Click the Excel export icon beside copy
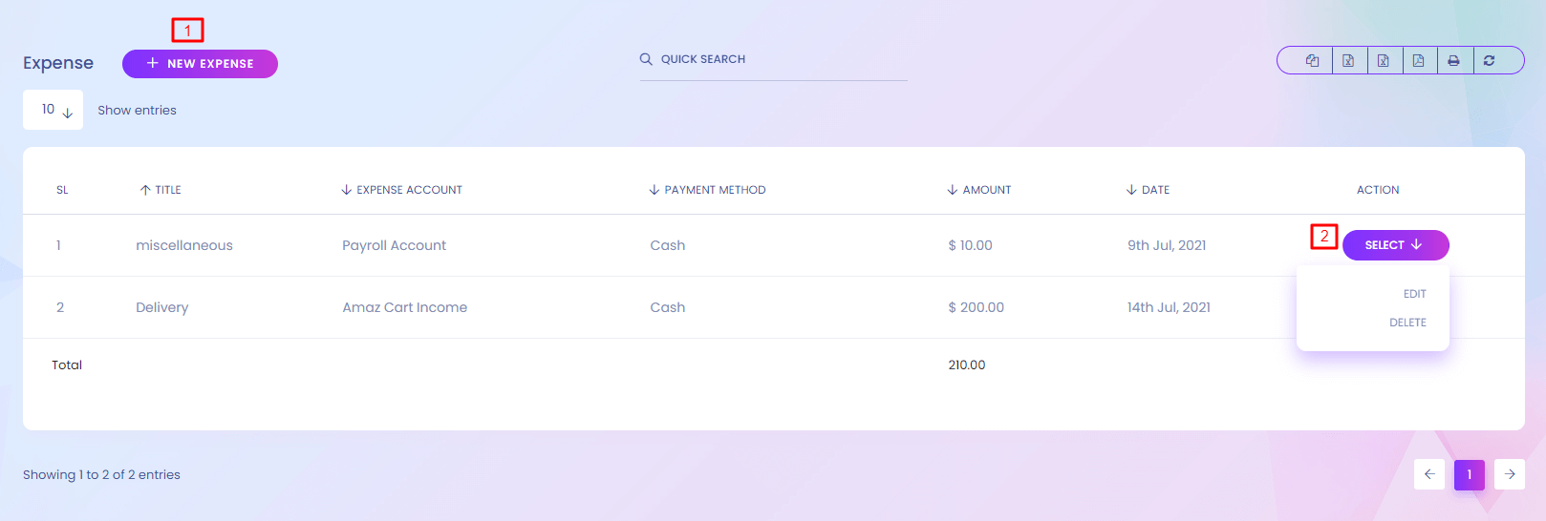This screenshot has width=1546, height=521. (1348, 60)
